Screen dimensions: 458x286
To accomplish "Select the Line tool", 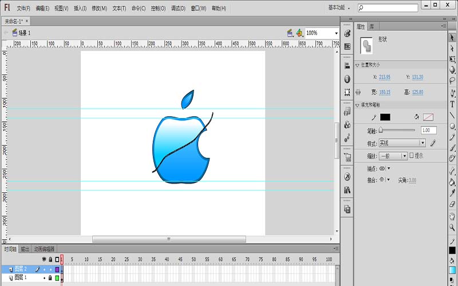I will [452, 115].
